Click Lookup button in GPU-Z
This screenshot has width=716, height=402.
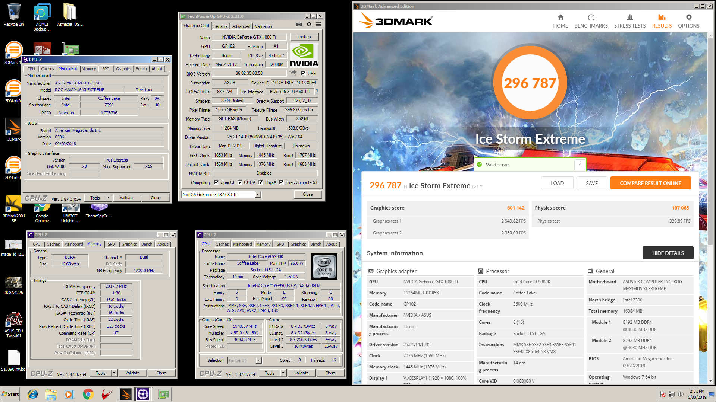tap(304, 37)
